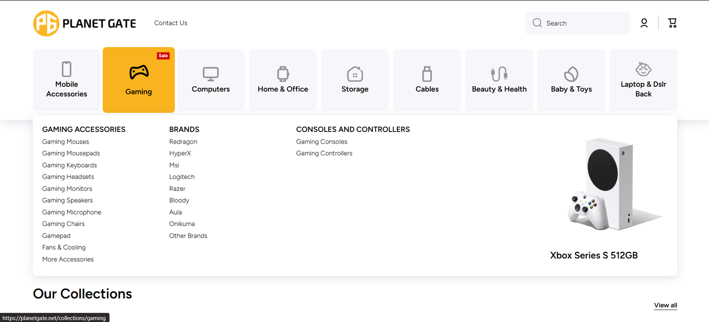Open the Home & Office category label
The image size is (709, 322).
(x=283, y=89)
